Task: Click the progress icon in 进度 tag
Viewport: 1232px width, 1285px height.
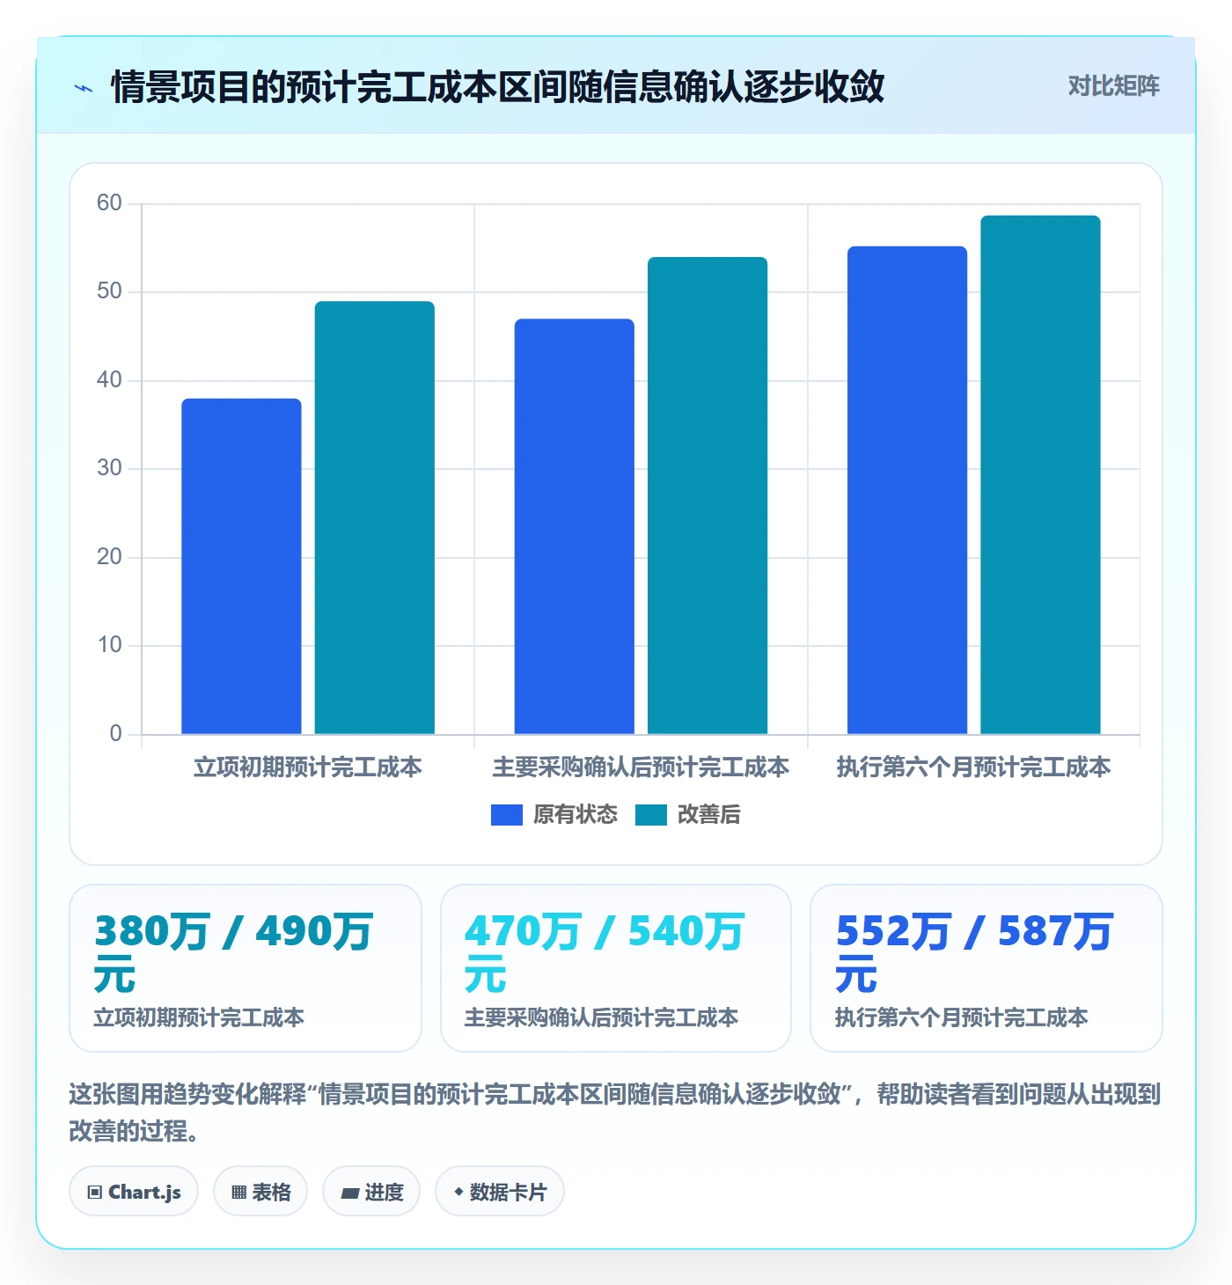Action: 350,1193
